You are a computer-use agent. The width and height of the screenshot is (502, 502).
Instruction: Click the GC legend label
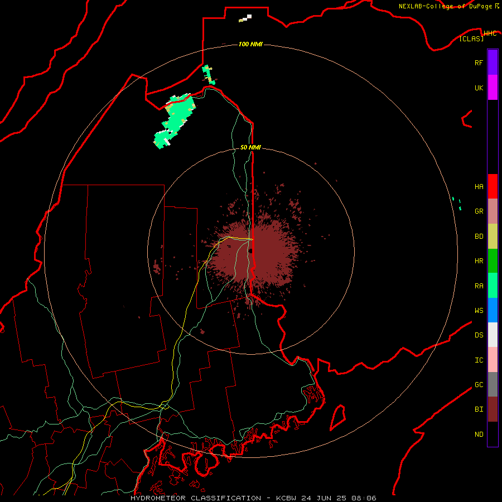479,385
